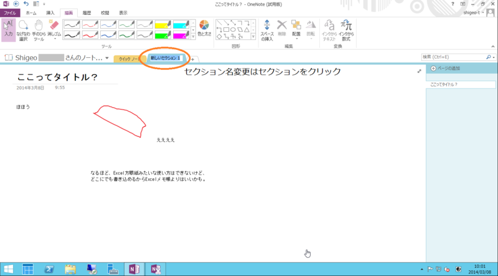Screen dimensions: 498x276
Task: Open the 色と太さ color and thickness dialog
Action: [204, 28]
